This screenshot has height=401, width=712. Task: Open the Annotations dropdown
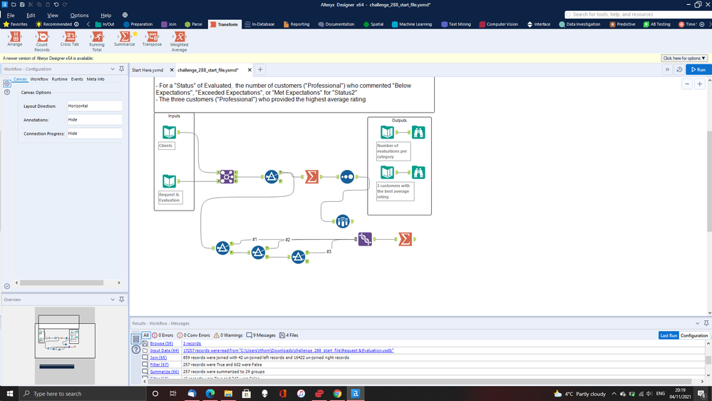(x=95, y=120)
